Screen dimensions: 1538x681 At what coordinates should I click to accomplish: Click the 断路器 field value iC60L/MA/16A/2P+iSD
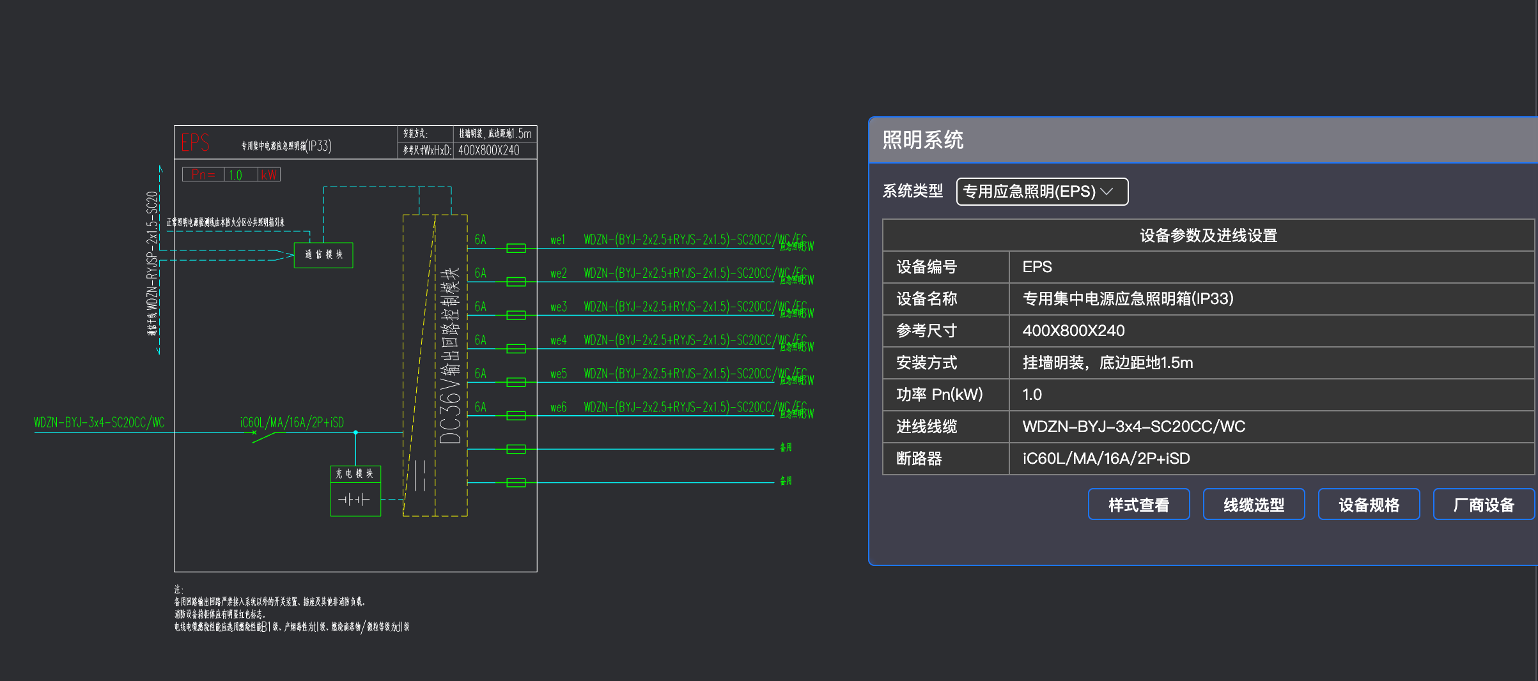[1106, 458]
